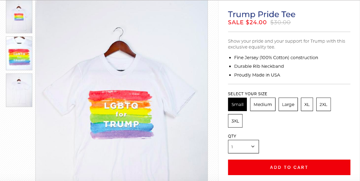Click the rainbow graphic on the shirt
This screenshot has height=181, width=360.
121,115
